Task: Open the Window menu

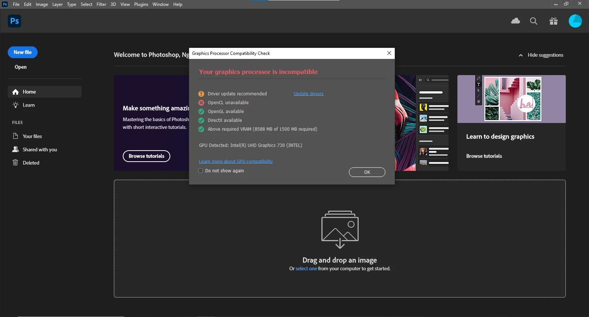Action: [x=161, y=4]
